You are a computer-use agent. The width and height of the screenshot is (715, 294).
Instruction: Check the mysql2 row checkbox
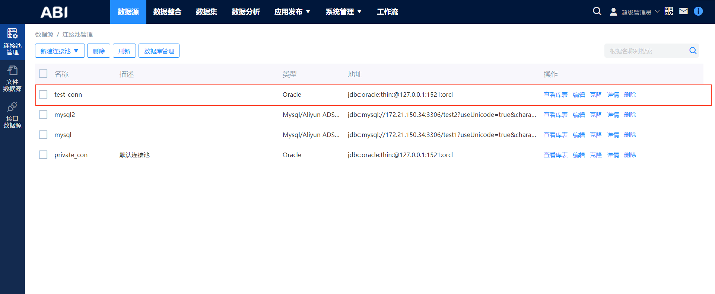click(43, 115)
